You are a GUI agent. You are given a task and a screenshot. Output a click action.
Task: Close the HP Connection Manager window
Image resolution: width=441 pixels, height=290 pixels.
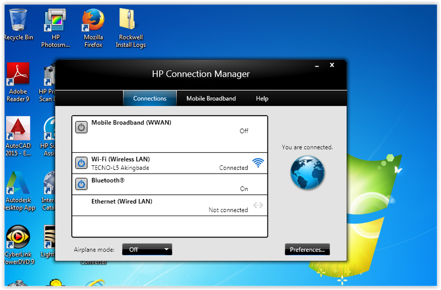click(332, 65)
